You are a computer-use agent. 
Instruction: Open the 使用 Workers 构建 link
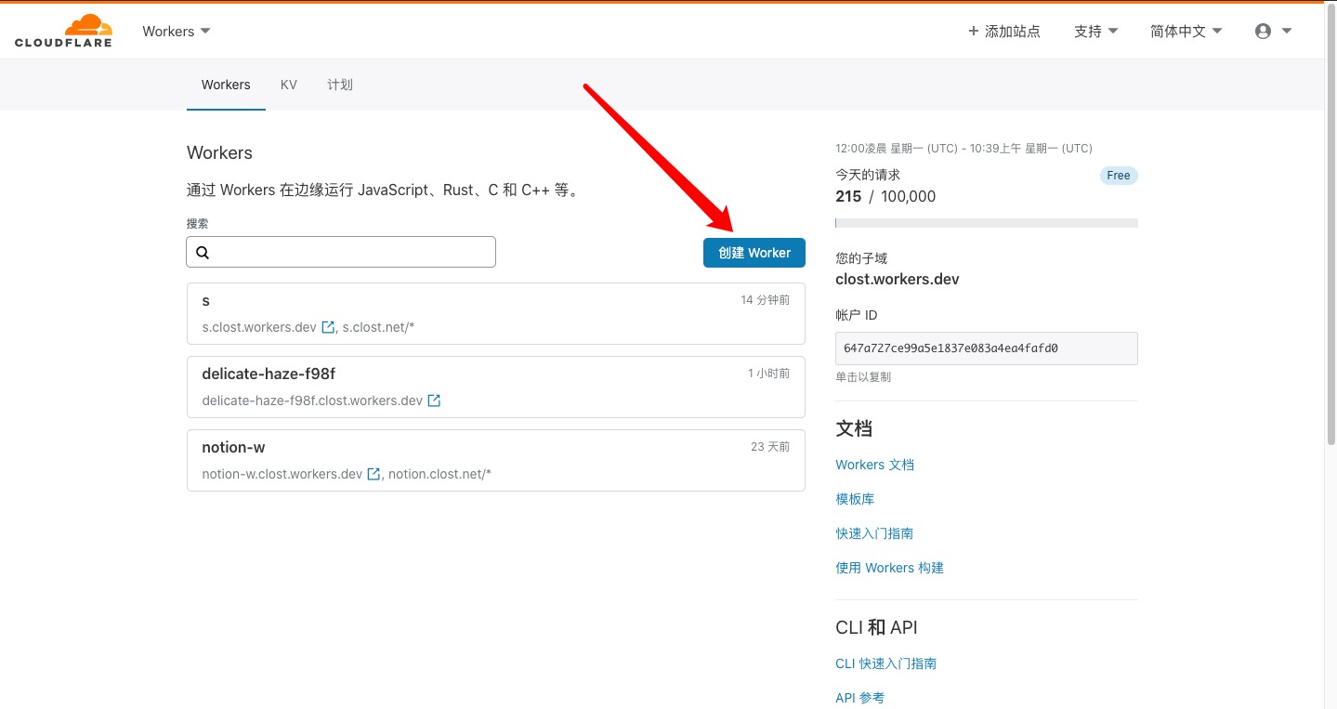(x=889, y=568)
